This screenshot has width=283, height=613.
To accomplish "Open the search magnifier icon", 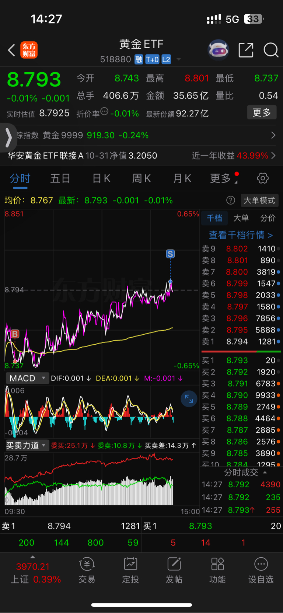I will [x=271, y=50].
